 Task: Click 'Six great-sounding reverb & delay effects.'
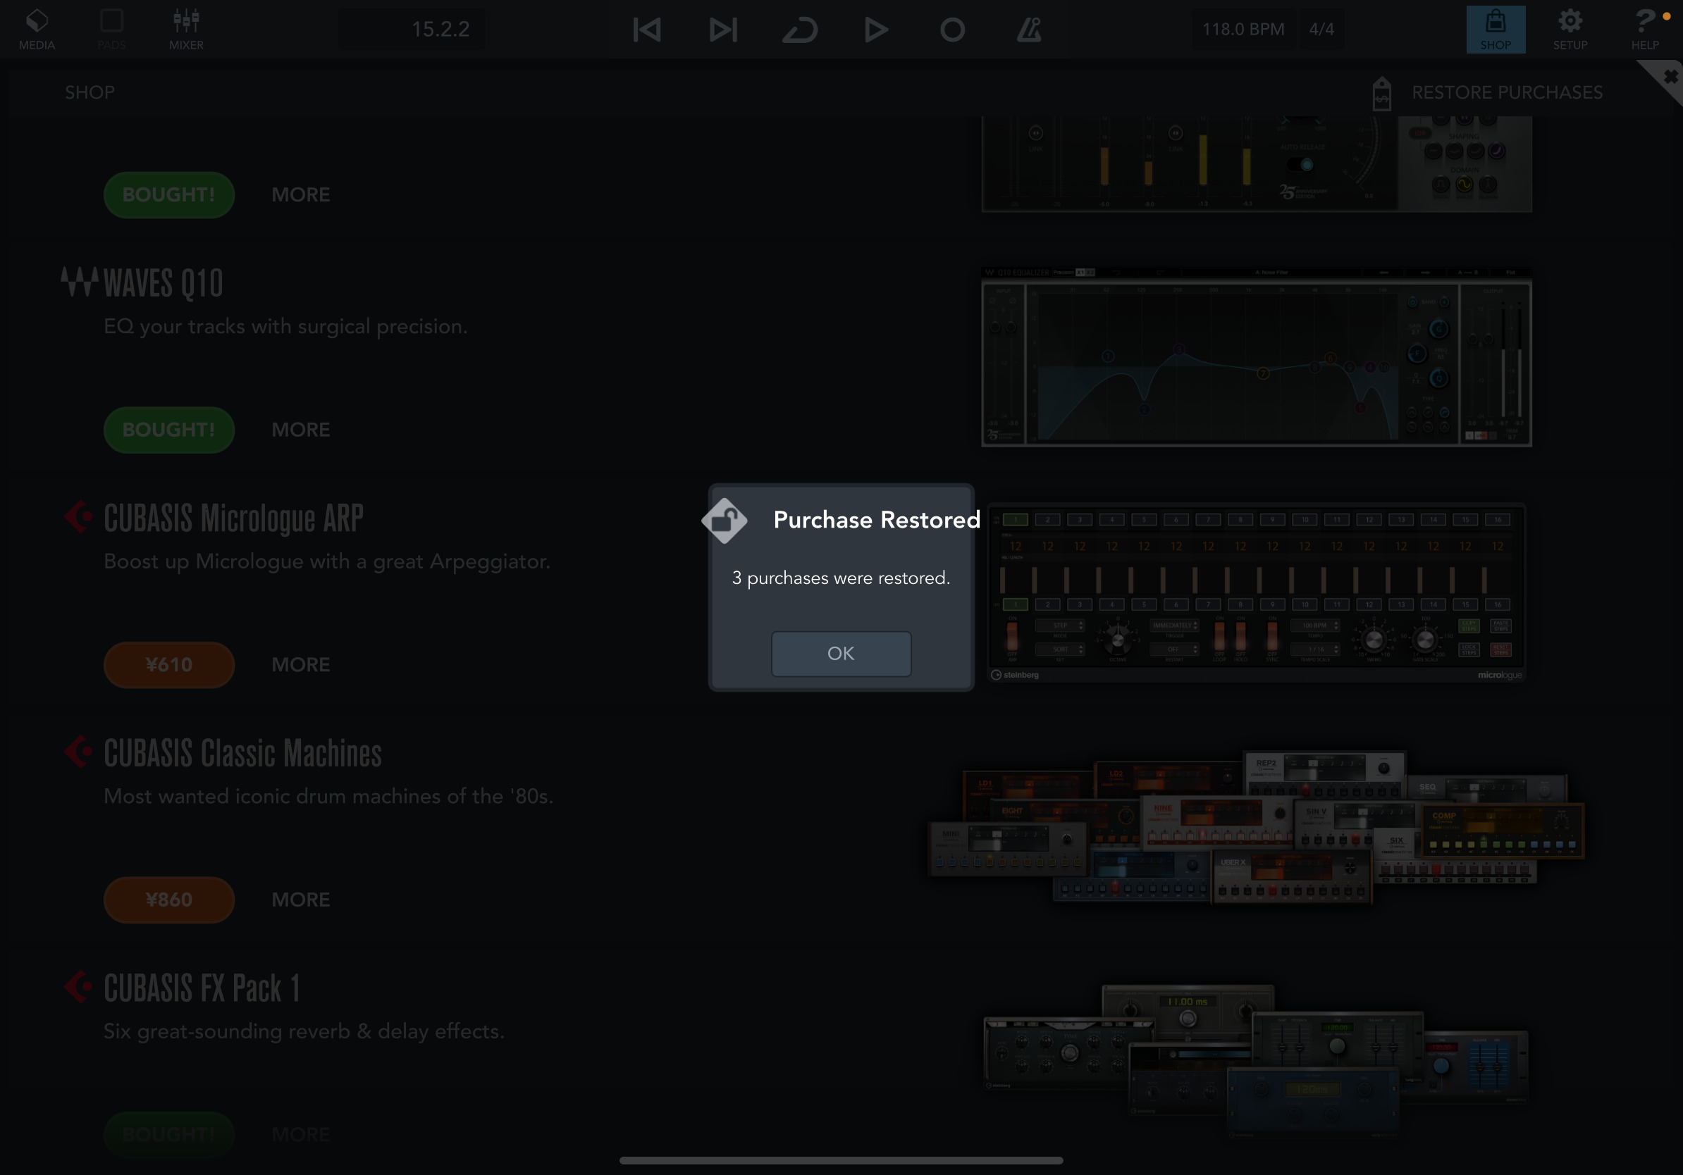[x=304, y=1031]
